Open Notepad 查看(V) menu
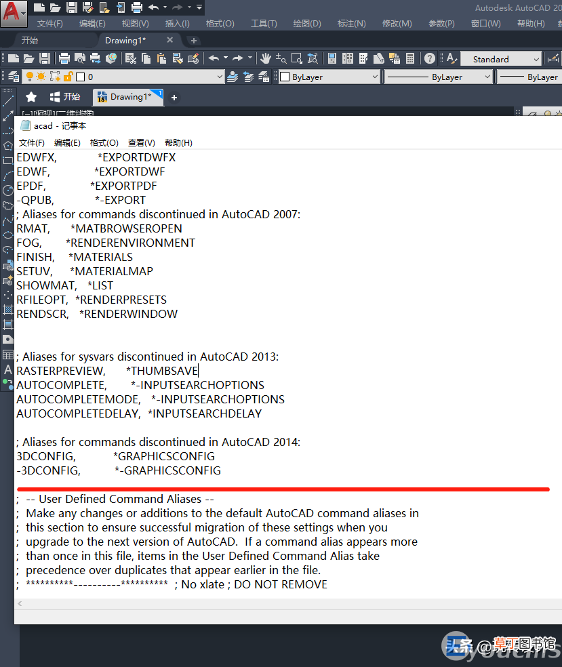The width and height of the screenshot is (562, 667). [142, 142]
